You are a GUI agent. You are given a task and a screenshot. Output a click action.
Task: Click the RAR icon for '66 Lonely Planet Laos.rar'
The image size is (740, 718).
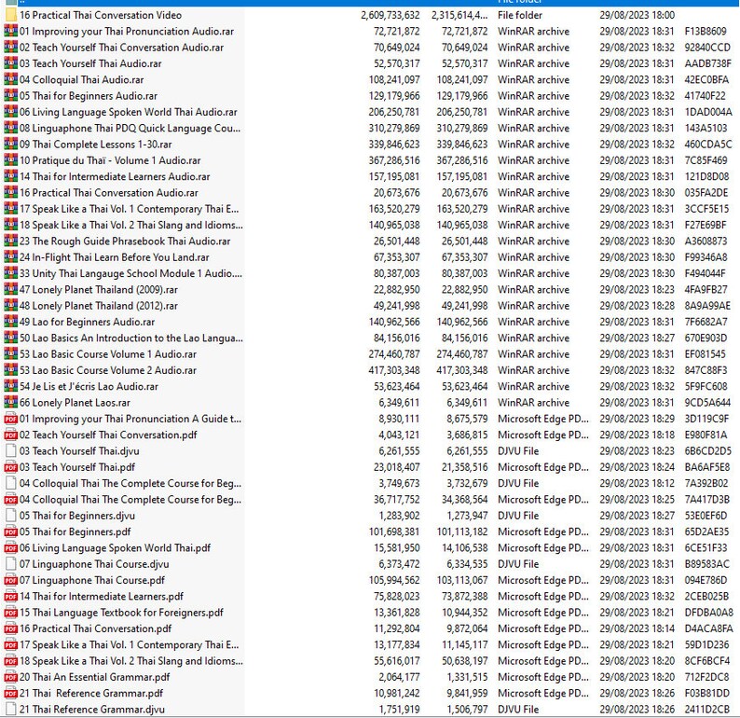coord(11,402)
